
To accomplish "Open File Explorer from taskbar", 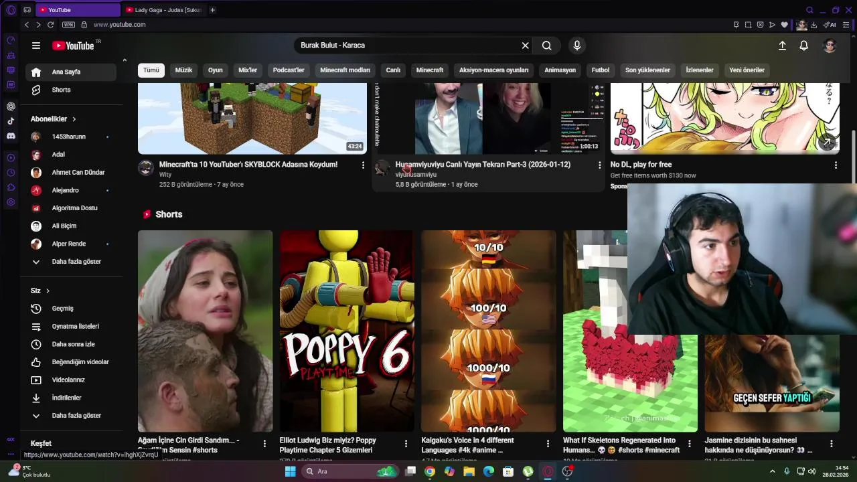I will [469, 471].
